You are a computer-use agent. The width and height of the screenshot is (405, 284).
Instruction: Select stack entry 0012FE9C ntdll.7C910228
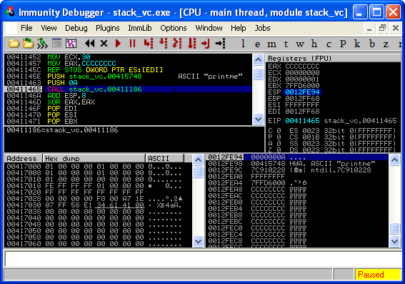click(x=297, y=170)
